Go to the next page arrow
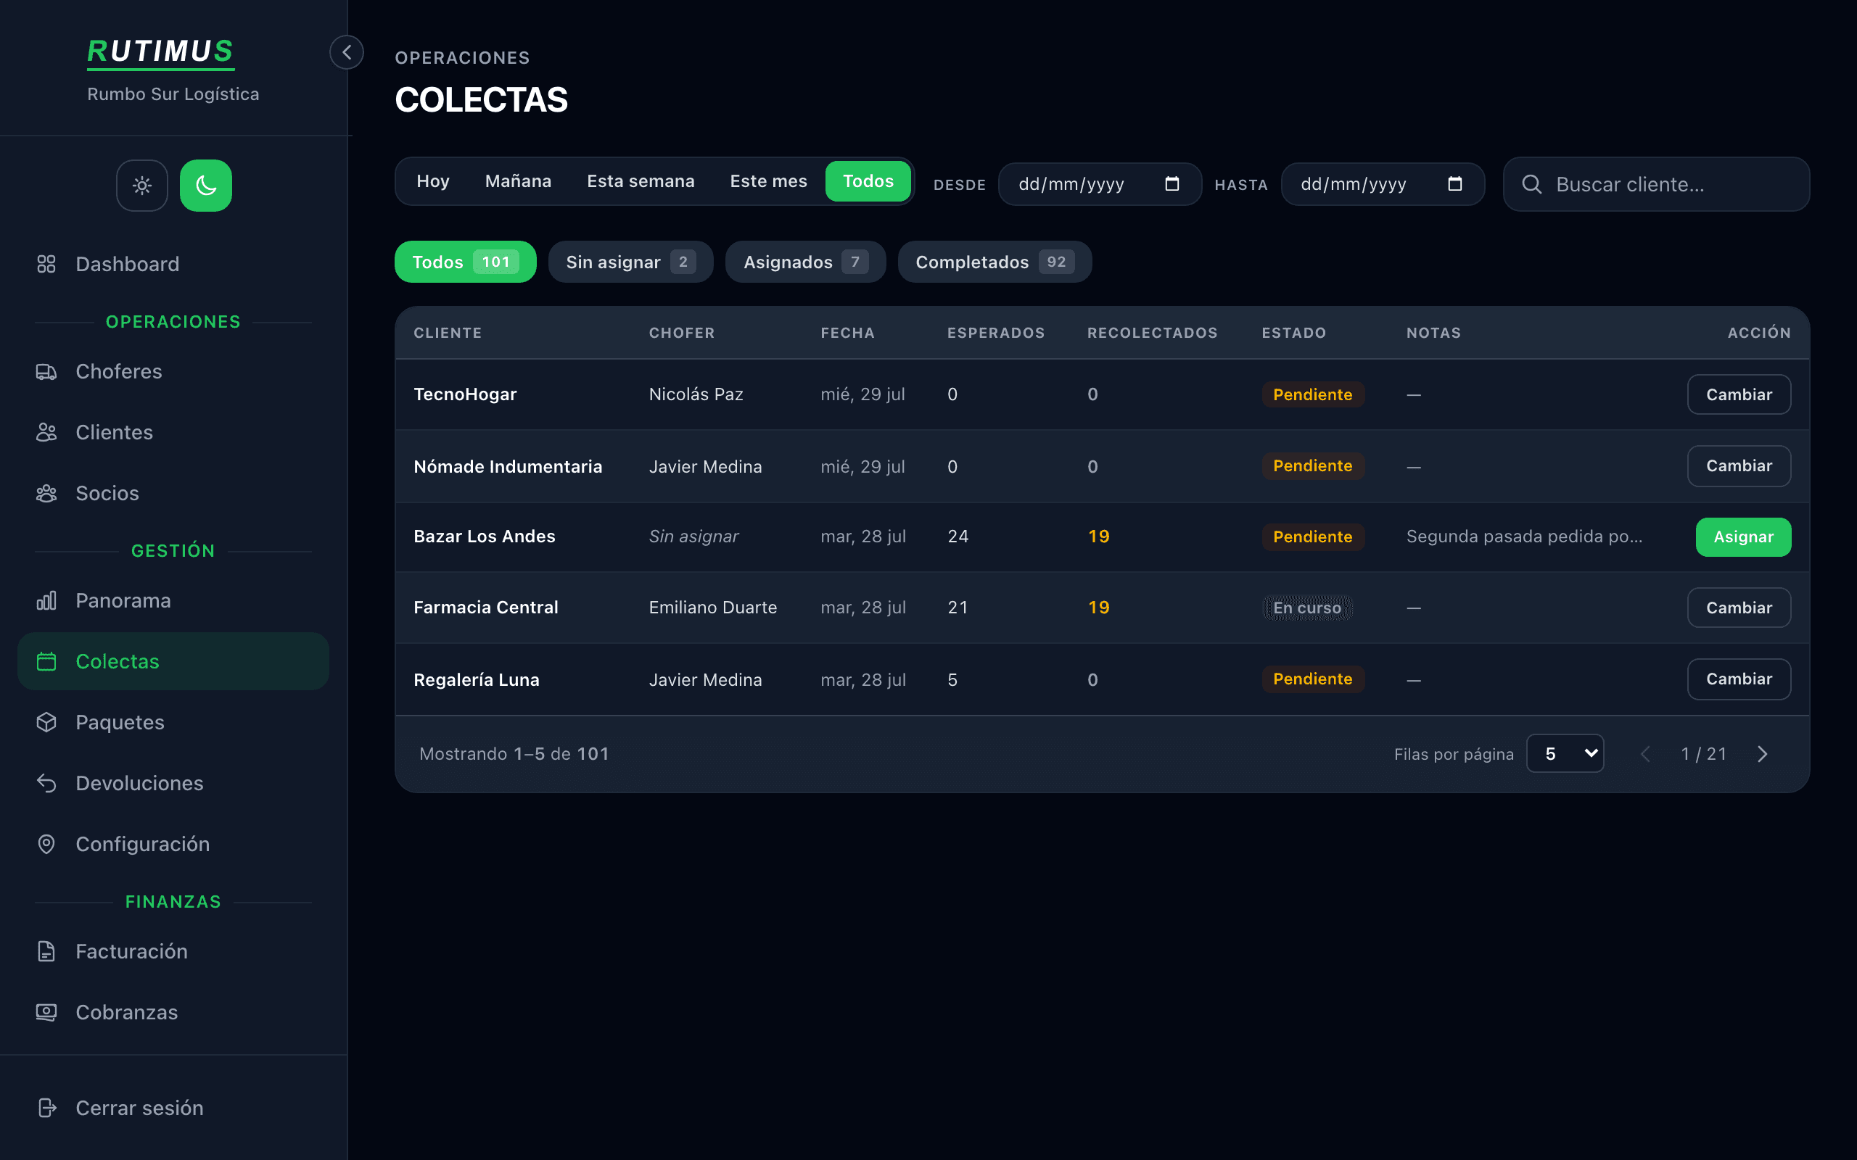Viewport: 1857px width, 1160px height. 1763,754
